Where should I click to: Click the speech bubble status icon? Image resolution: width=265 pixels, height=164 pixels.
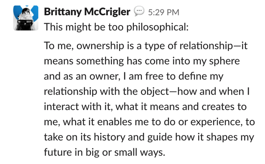tap(139, 11)
